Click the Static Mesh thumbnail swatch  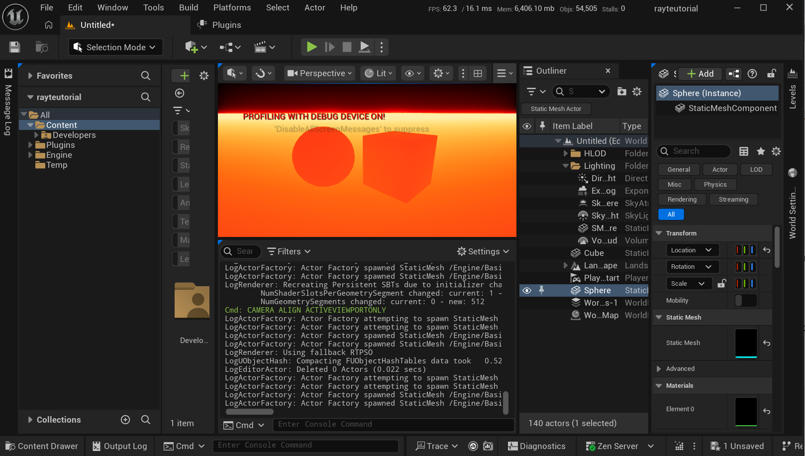pos(746,343)
